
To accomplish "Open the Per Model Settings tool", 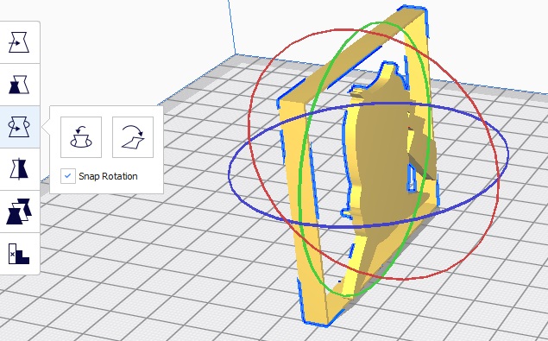I will pyautogui.click(x=19, y=212).
